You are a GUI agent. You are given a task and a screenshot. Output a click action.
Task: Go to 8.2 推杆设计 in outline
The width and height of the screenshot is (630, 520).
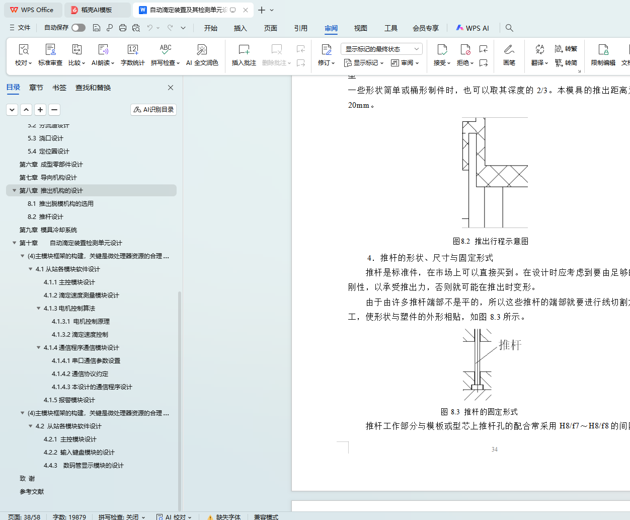(x=45, y=216)
